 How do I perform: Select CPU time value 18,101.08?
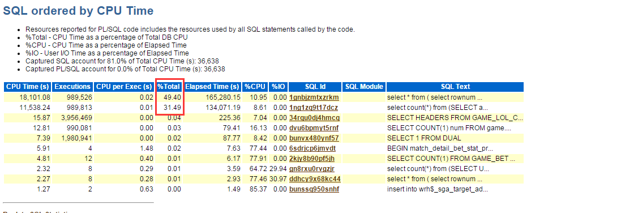pyautogui.click(x=35, y=97)
